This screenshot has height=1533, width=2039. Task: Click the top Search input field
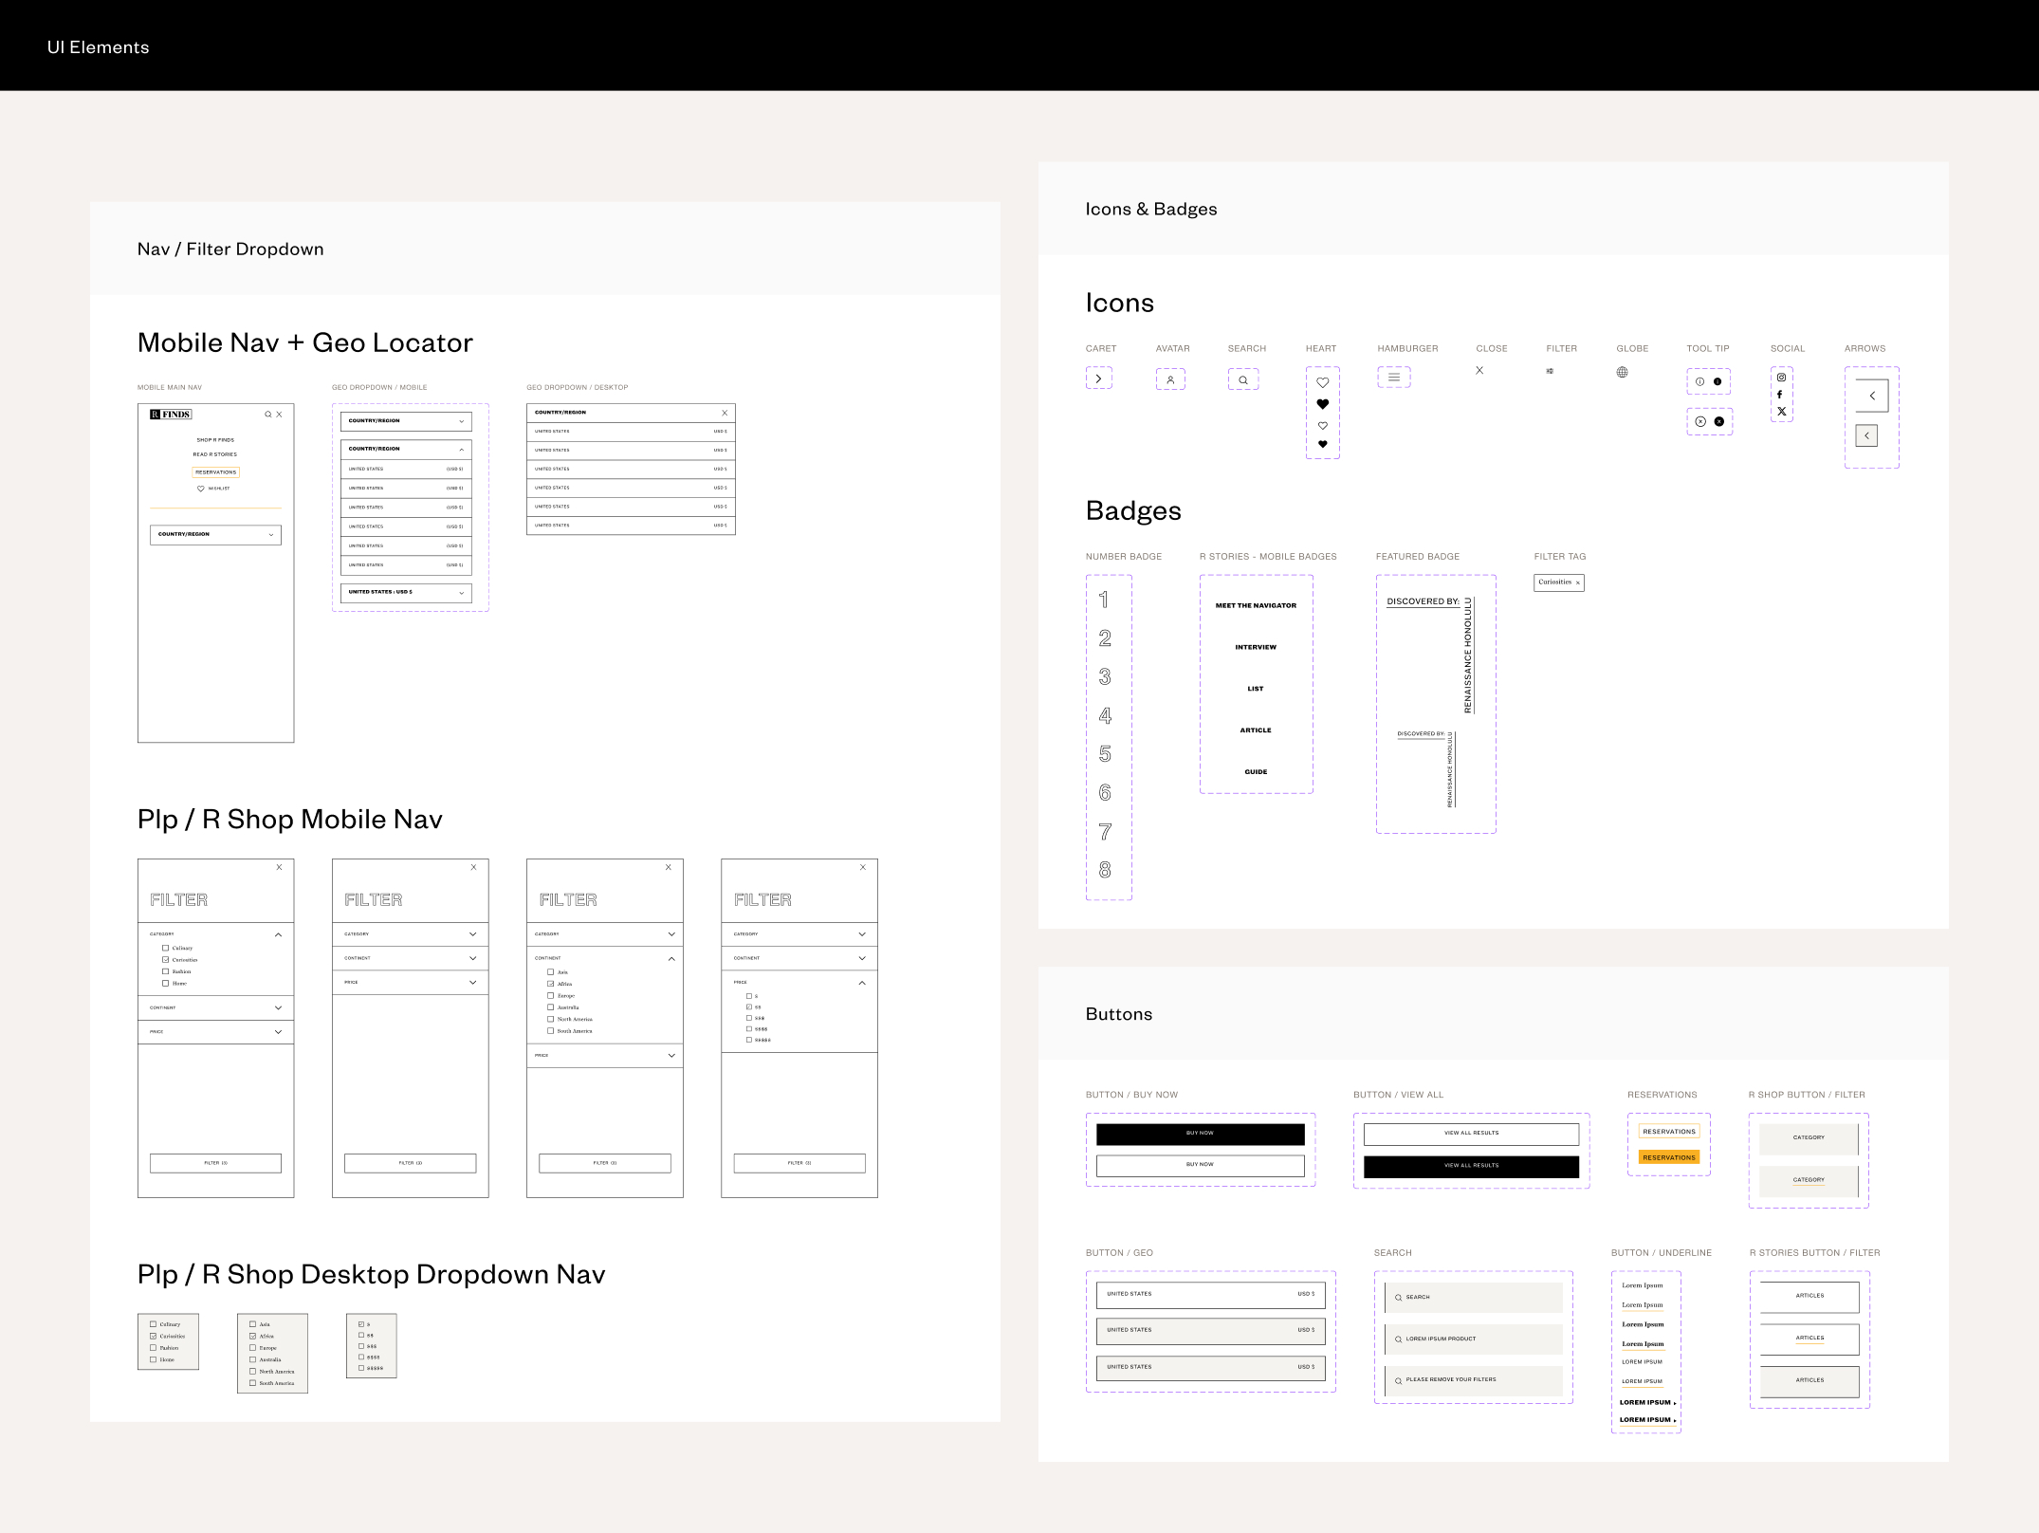point(1474,1297)
